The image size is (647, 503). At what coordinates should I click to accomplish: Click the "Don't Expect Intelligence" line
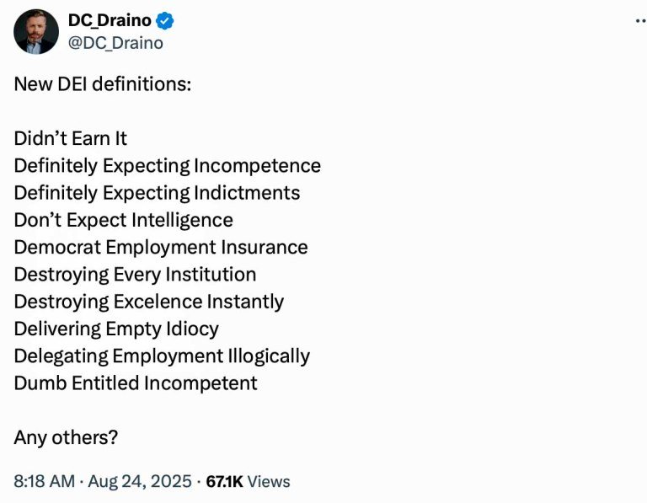click(x=123, y=220)
